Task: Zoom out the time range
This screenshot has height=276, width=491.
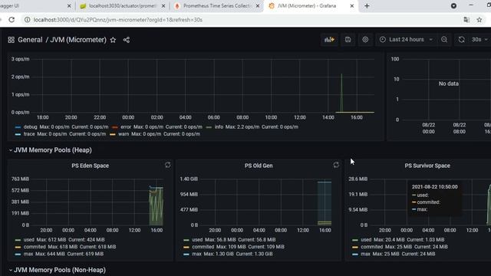Action: coord(444,39)
